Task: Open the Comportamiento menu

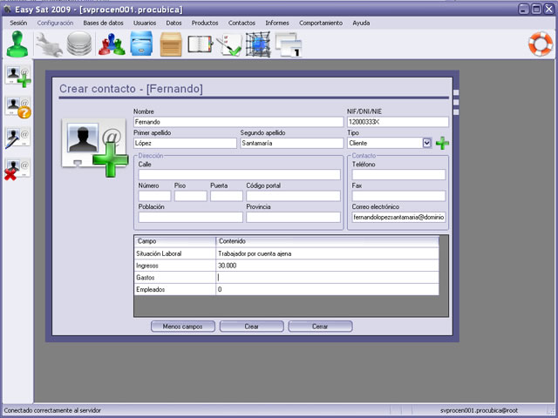Action: [321, 24]
